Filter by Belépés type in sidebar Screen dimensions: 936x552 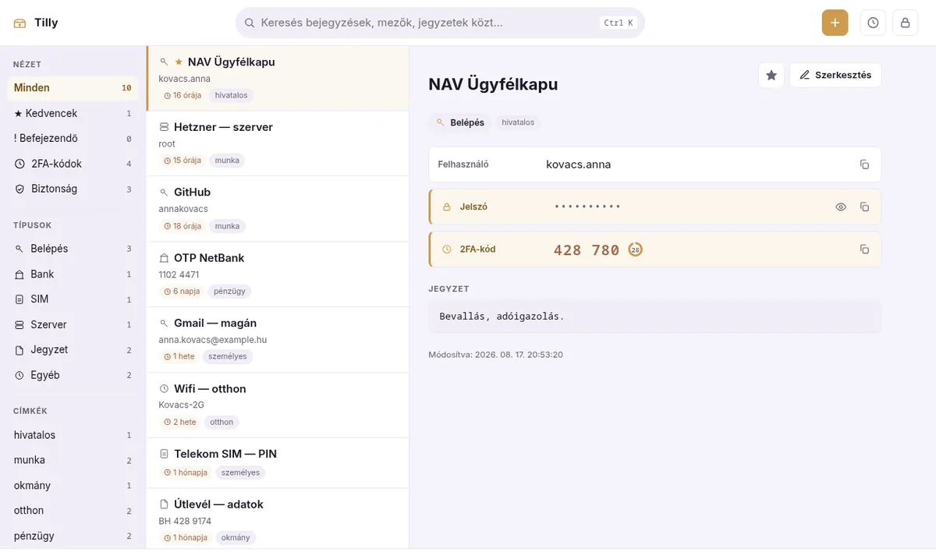click(x=73, y=249)
